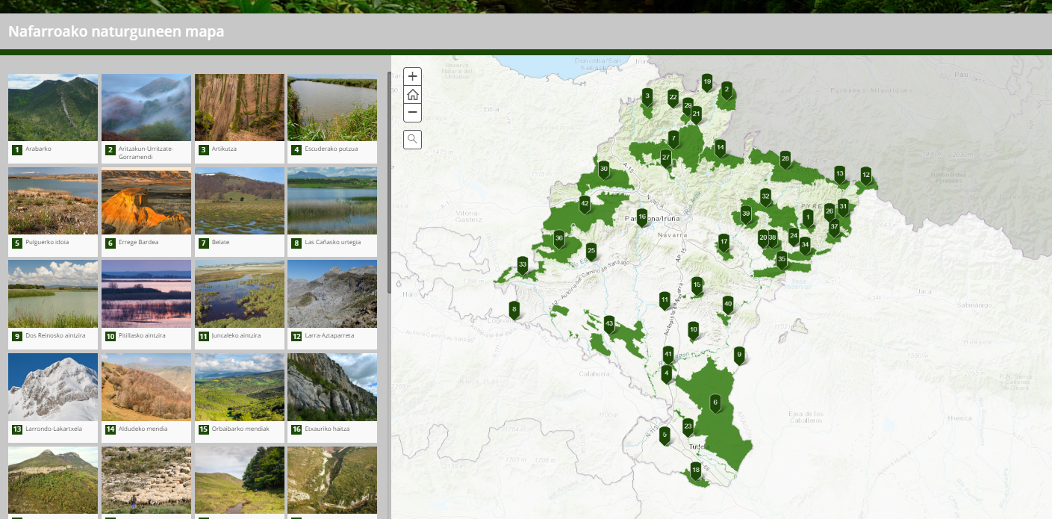This screenshot has width=1052, height=519.
Task: Open the Larra-Aztaparreta photo card
Action: (x=332, y=305)
